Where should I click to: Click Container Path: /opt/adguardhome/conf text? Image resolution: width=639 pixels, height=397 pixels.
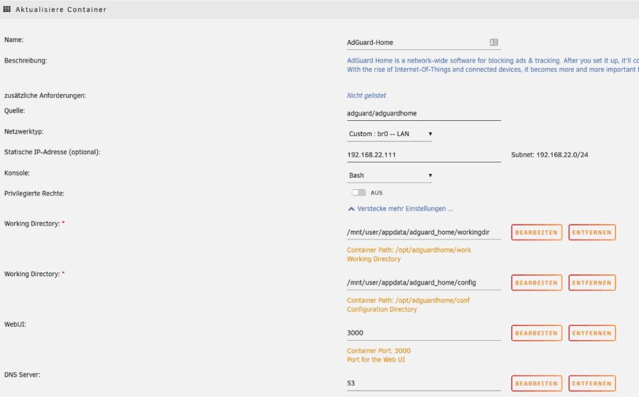(408, 300)
